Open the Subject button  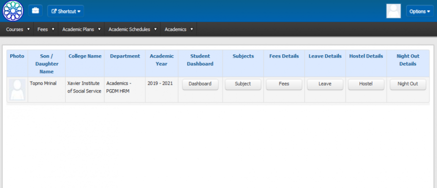coord(243,84)
